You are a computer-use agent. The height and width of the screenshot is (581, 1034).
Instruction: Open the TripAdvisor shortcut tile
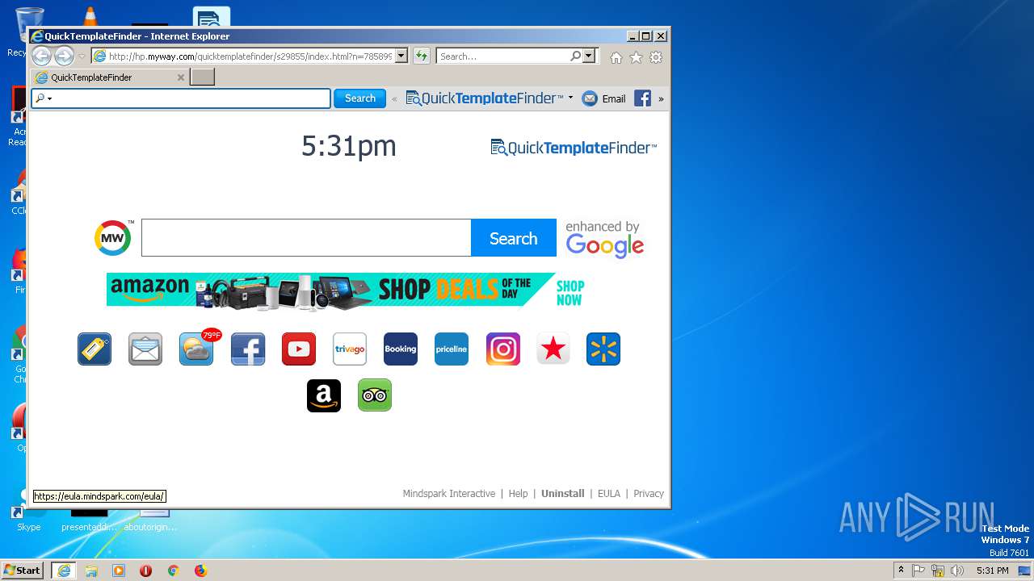pos(375,395)
